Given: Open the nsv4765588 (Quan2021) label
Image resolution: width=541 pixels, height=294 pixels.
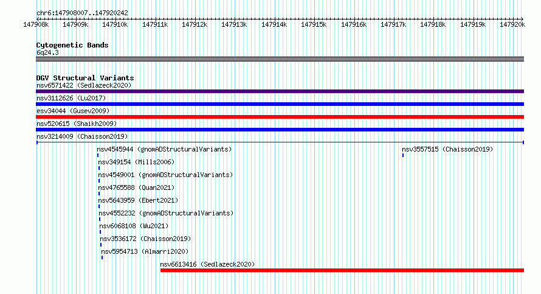Looking at the screenshot, I should (x=136, y=187).
